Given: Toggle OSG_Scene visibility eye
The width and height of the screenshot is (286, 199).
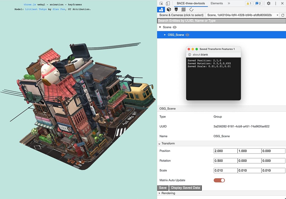Looking at the screenshot, I should coord(187,35).
